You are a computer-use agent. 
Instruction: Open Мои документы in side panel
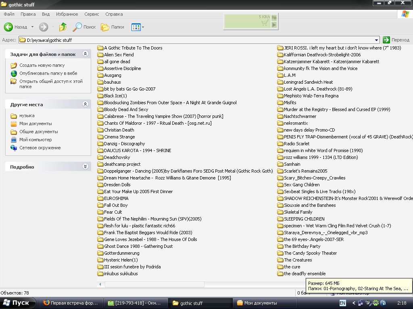[35, 124]
